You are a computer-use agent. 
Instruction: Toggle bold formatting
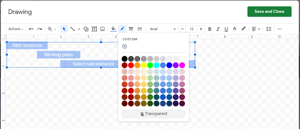click(x=210, y=29)
